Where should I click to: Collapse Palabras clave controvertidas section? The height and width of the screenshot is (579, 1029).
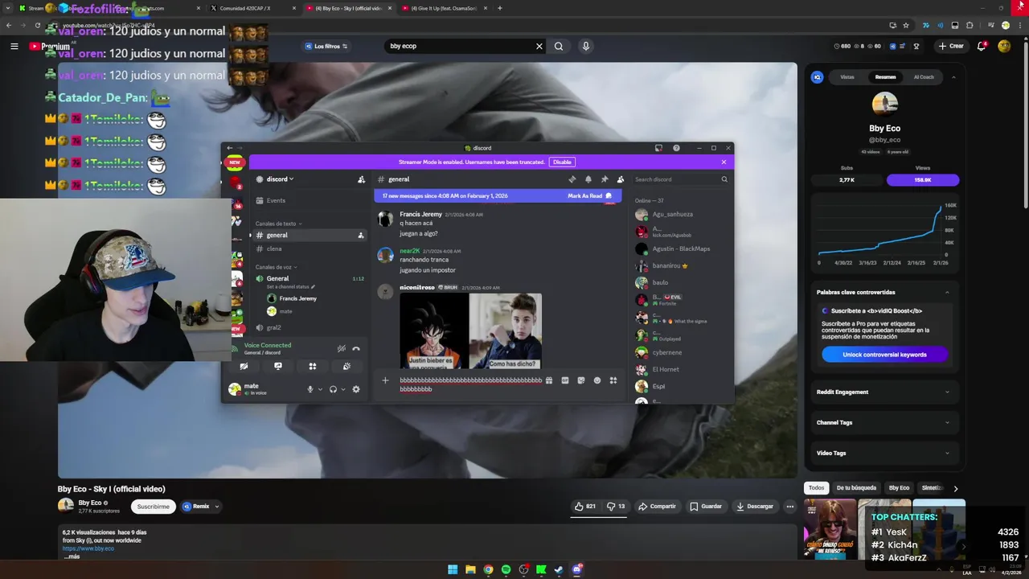tap(884, 292)
